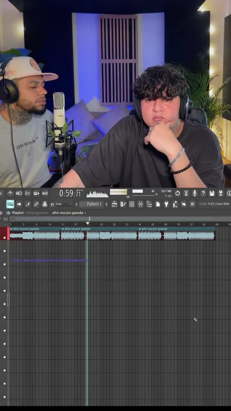Screen dimensions: 231x411
Task: Open third afro oscuro gianda clip menu
Action: [140, 229]
